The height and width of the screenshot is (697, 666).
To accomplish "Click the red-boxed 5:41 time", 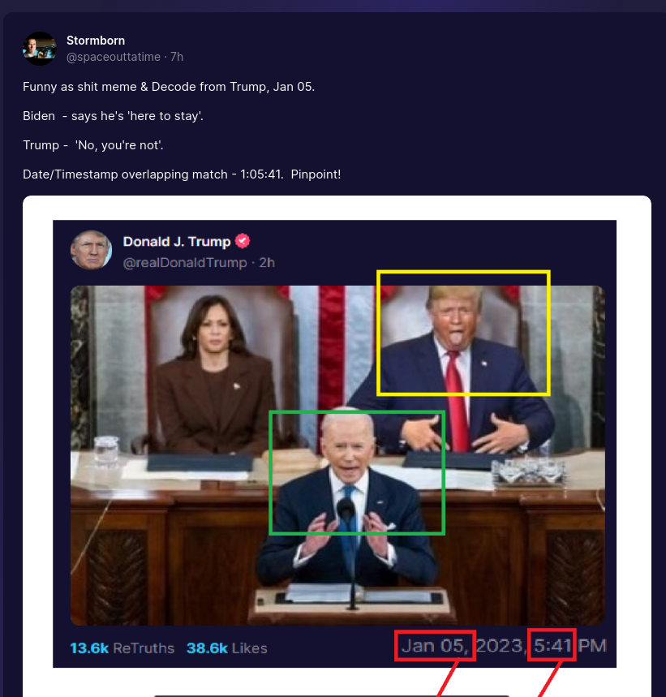I will point(552,645).
